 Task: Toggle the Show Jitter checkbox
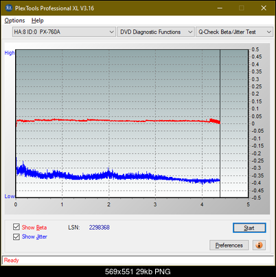coord(16,237)
